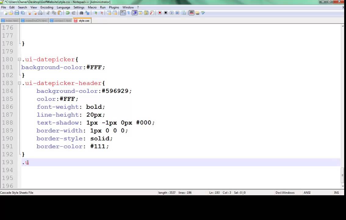Click the vertical scrollbar thumb
The width and height of the screenshot is (346, 220).
coord(343,175)
